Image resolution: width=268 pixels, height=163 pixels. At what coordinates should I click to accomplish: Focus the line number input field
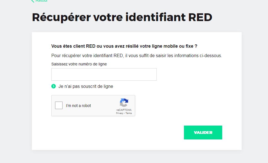104,75
